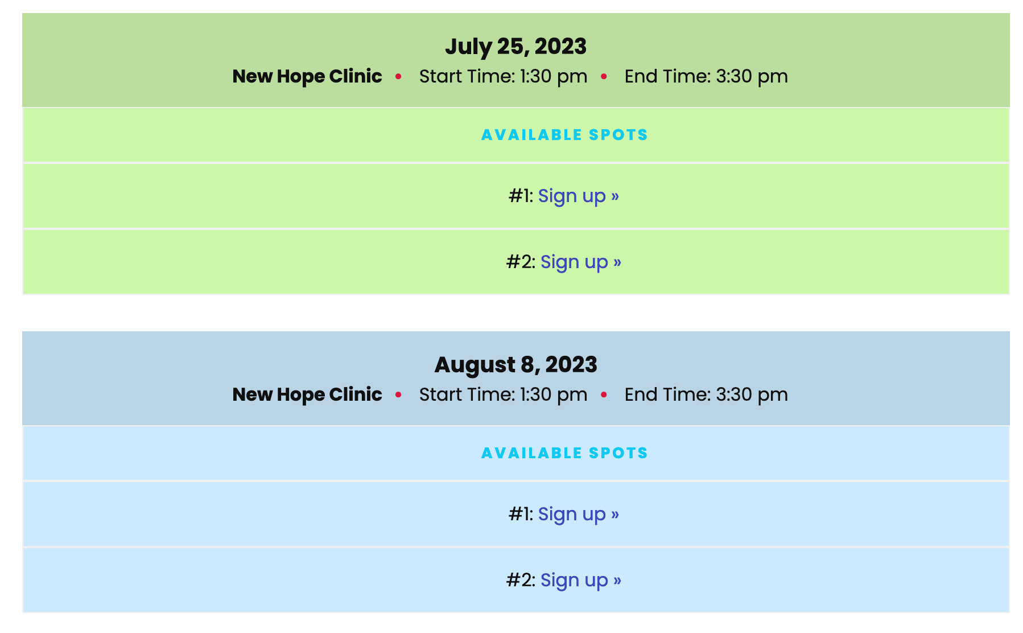Click the End Time text under August 8
Image resolution: width=1023 pixels, height=633 pixels.
click(706, 394)
